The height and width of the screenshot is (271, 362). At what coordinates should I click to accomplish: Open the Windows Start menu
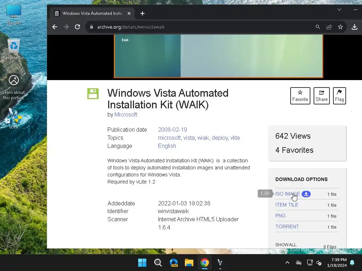[142, 263]
